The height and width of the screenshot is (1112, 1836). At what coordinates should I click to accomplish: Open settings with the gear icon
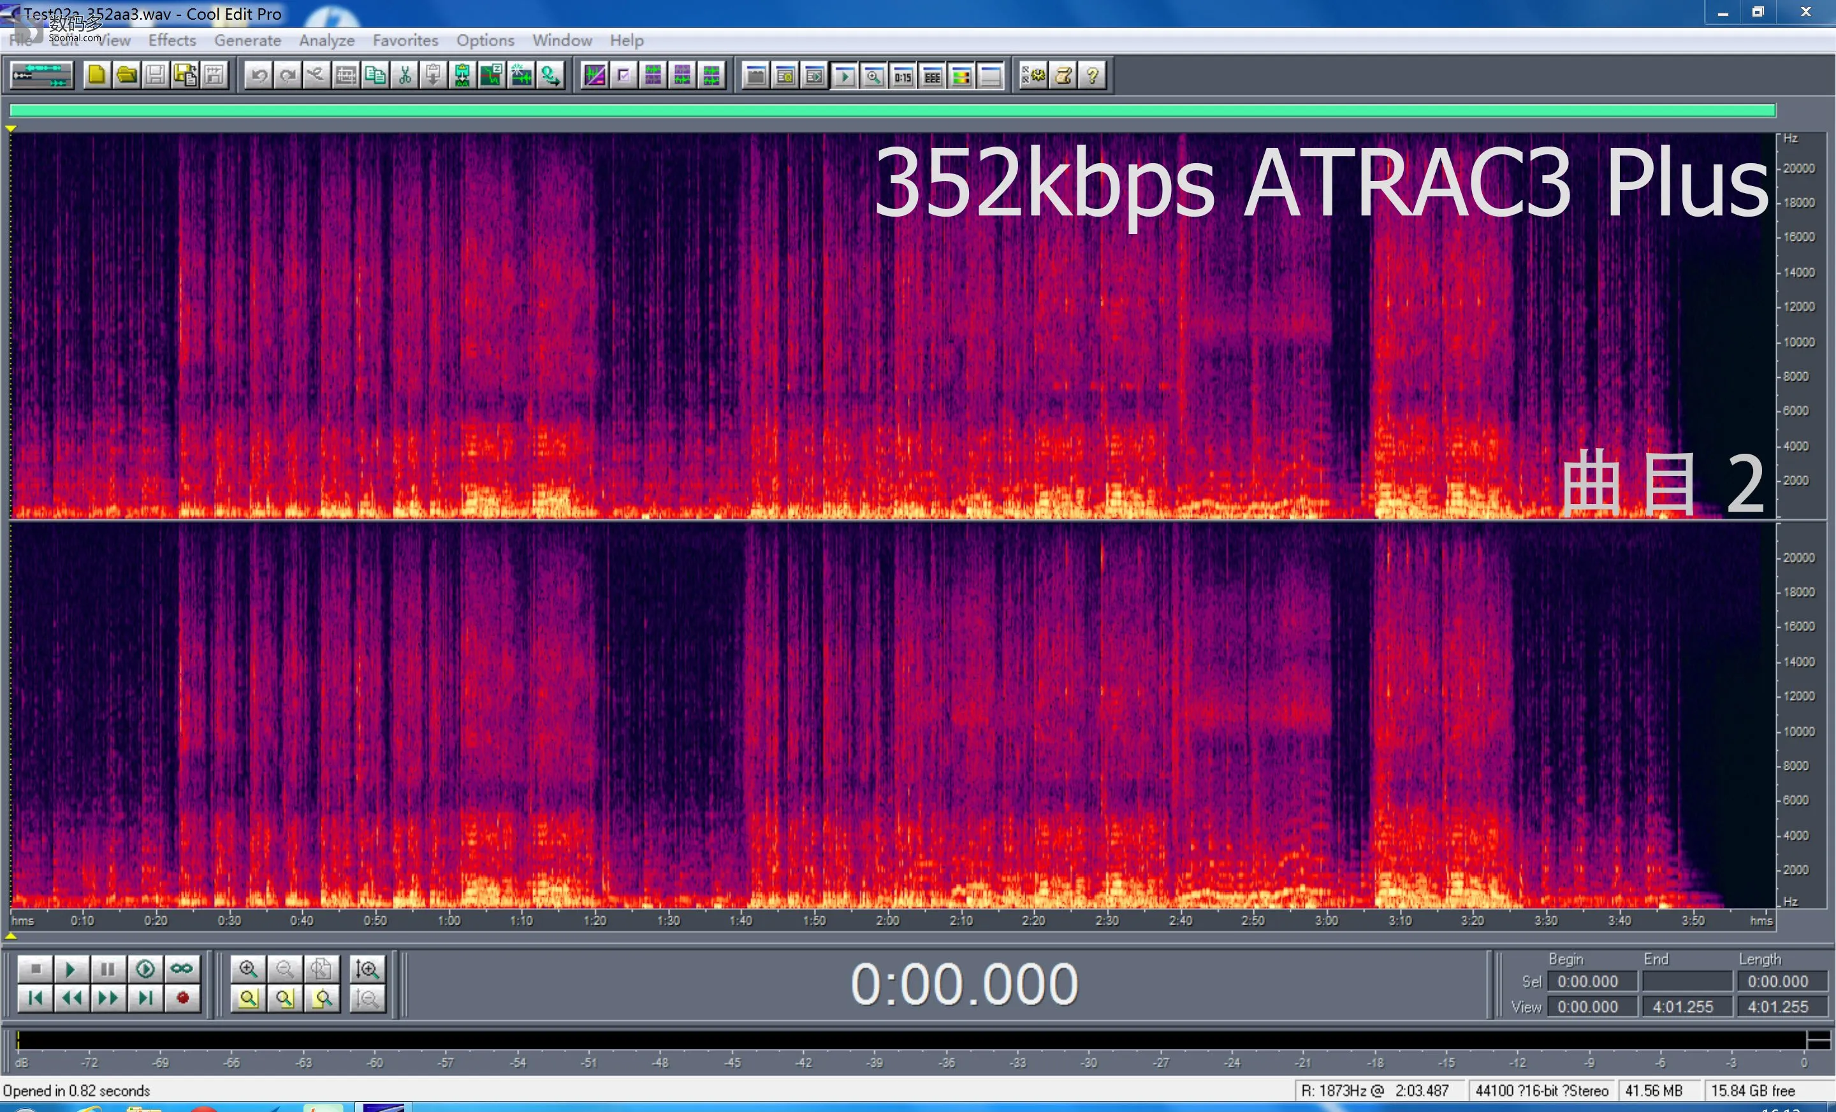pyautogui.click(x=1034, y=75)
